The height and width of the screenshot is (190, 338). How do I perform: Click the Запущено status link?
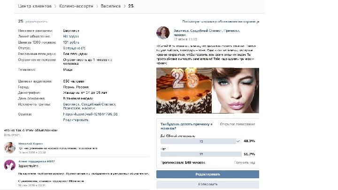[x=74, y=48]
